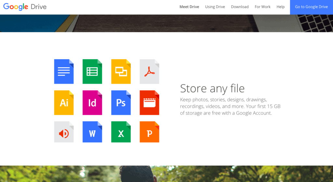The image size is (333, 182).
Task: Select the orange PowerPoint P file icon
Action: (149, 132)
